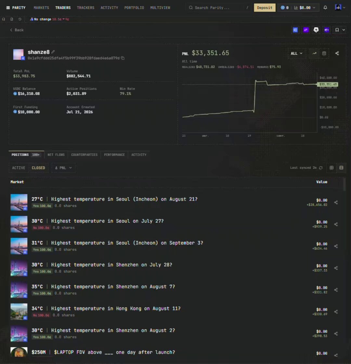Click the blue square platform icon near Back row

295,30
